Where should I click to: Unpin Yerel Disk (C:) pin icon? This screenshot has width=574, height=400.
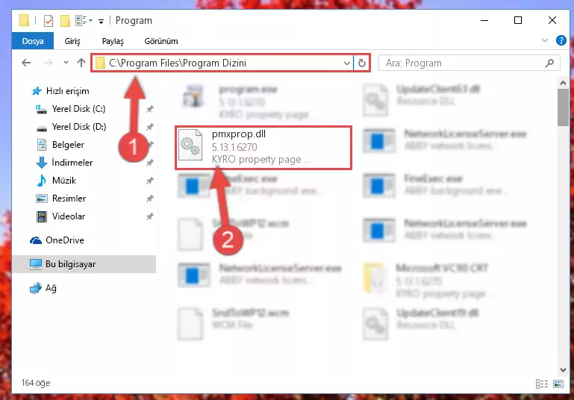click(x=150, y=109)
